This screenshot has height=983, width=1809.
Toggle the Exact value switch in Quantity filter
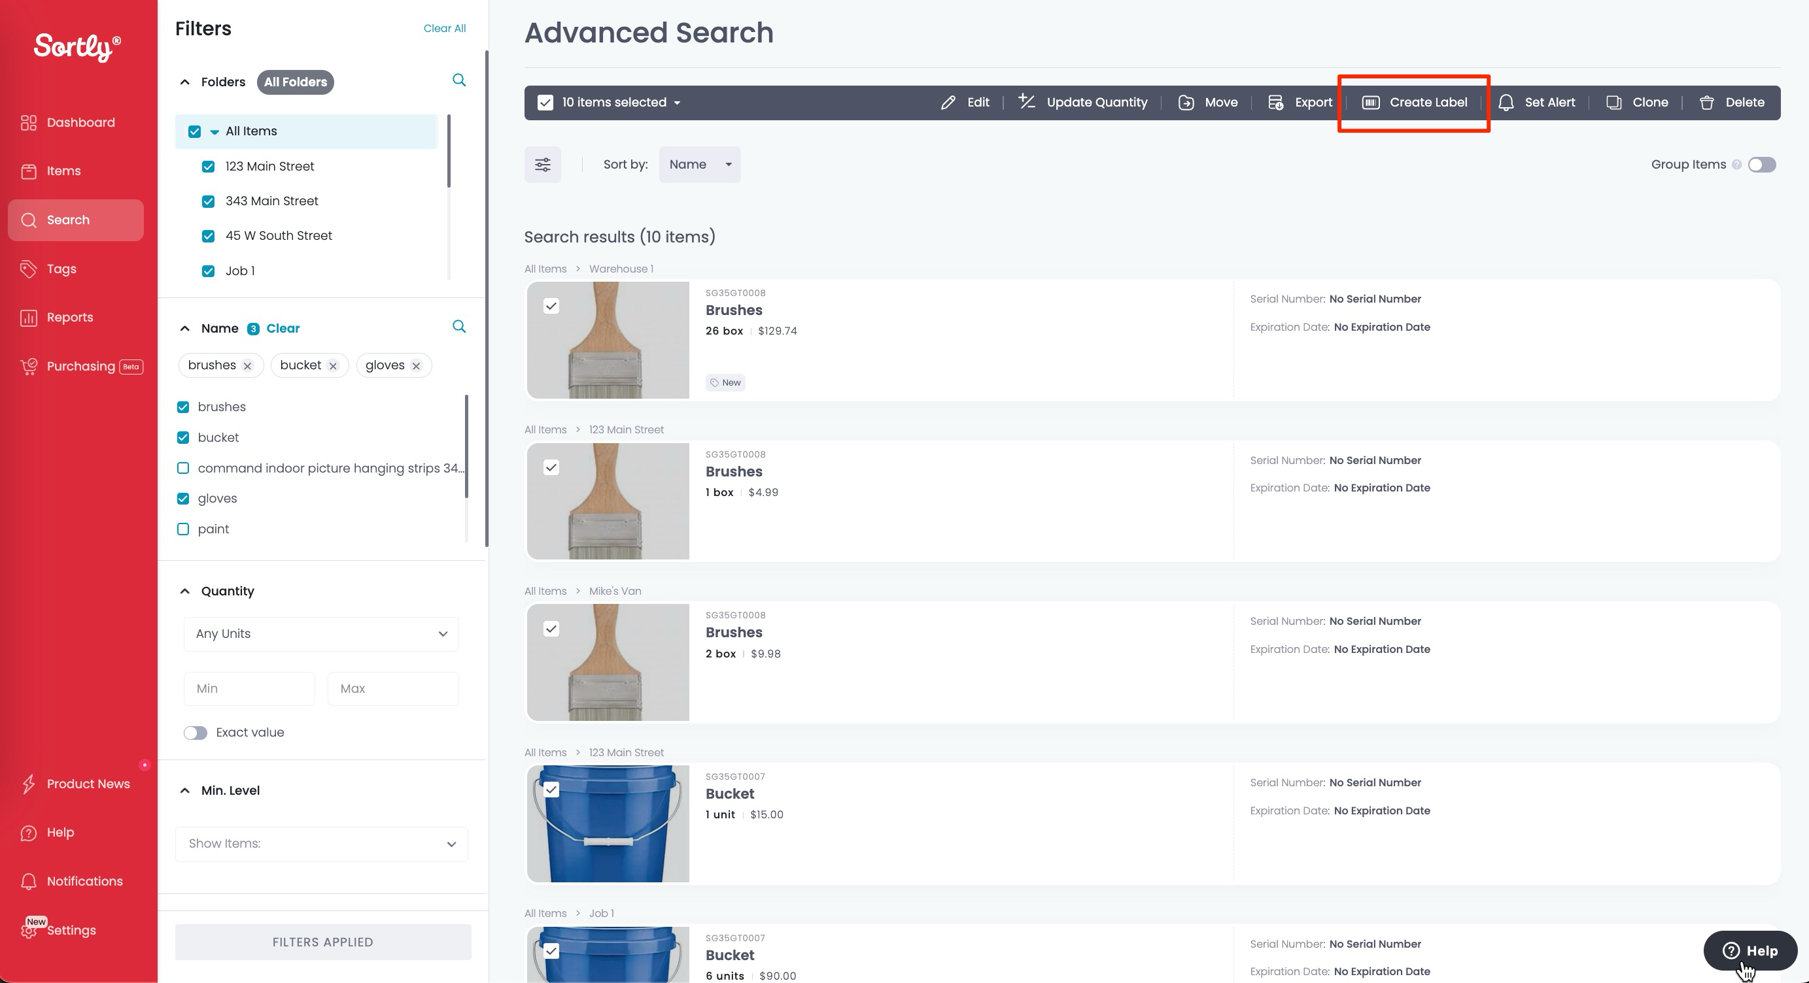194,733
